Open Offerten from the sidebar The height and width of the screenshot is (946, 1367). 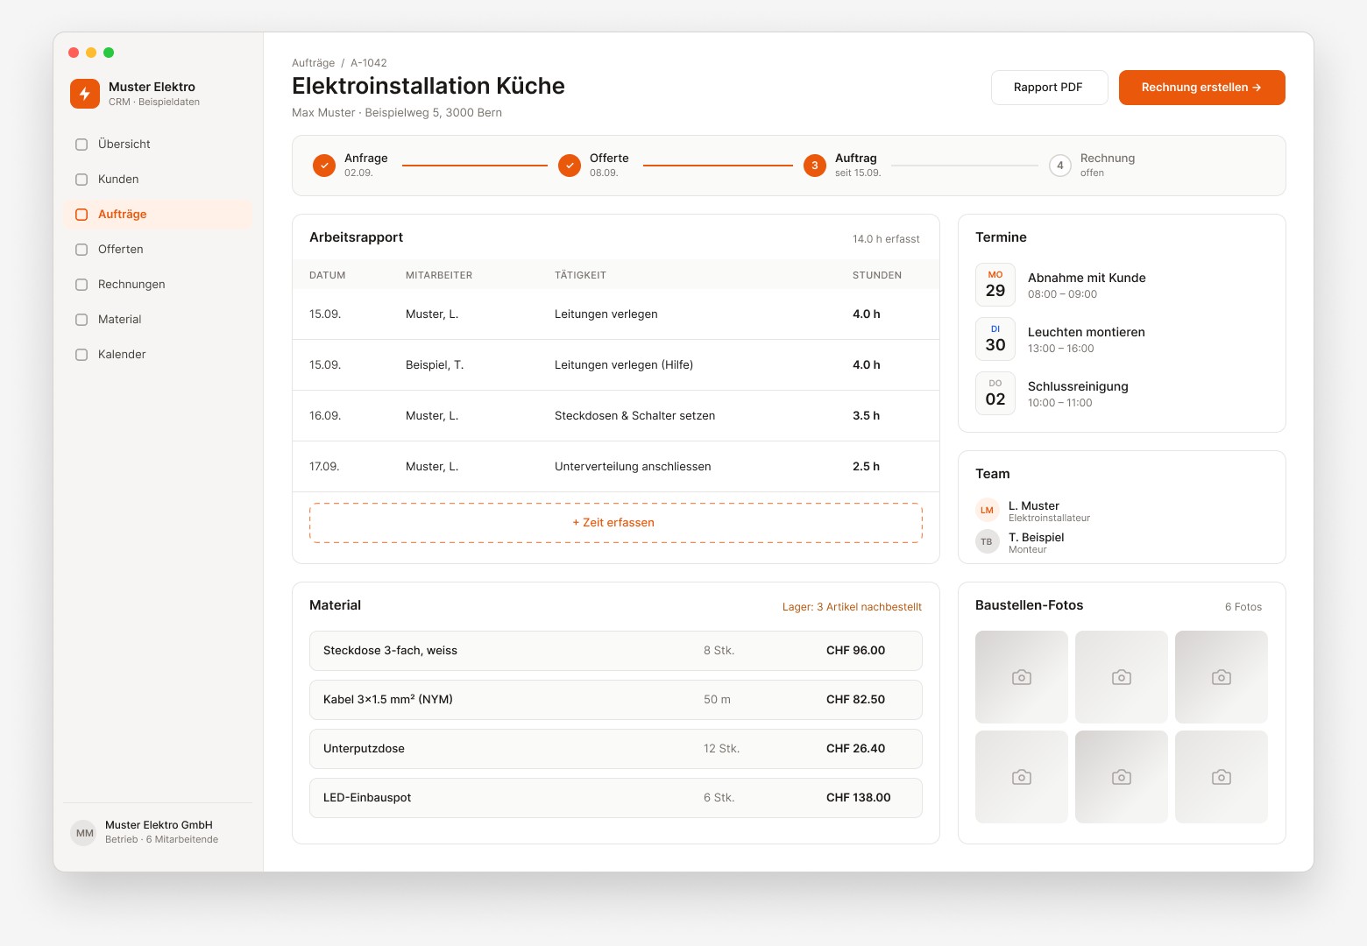tap(158, 250)
